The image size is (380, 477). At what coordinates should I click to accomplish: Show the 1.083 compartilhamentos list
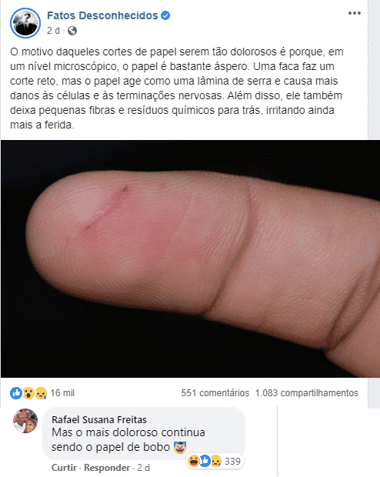coord(307,393)
